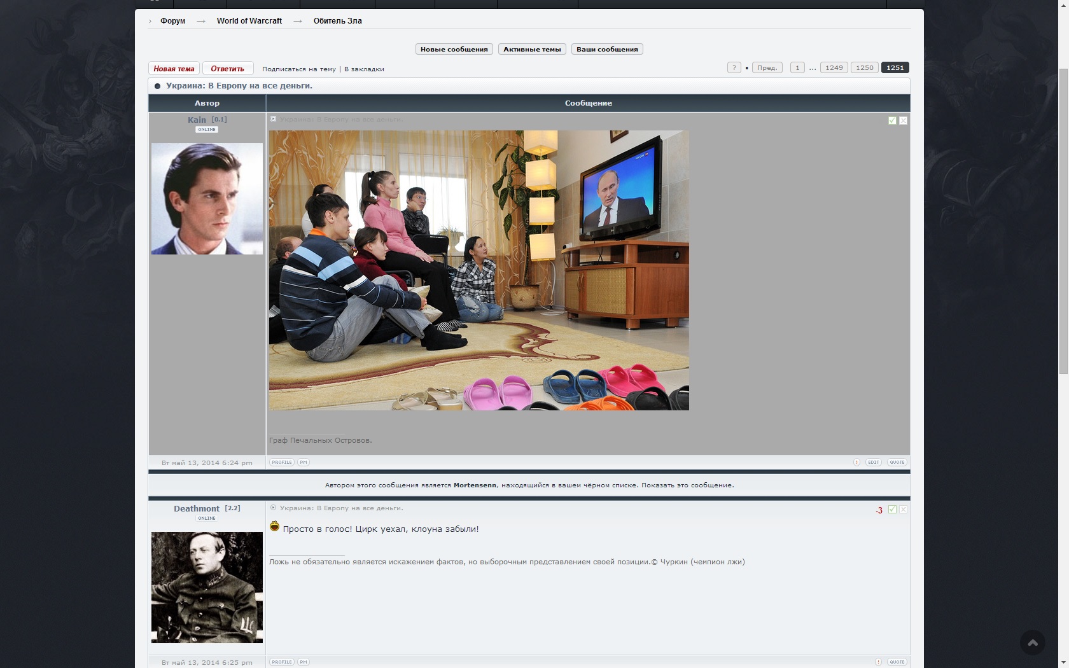
Task: Click EDIT button on Kain's post
Action: (873, 463)
